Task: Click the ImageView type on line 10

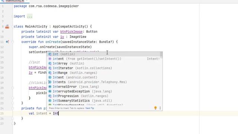Action: [78, 37]
